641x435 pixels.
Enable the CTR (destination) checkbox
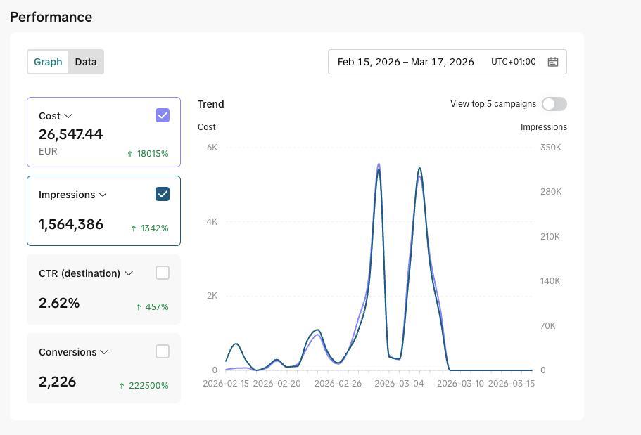(163, 273)
